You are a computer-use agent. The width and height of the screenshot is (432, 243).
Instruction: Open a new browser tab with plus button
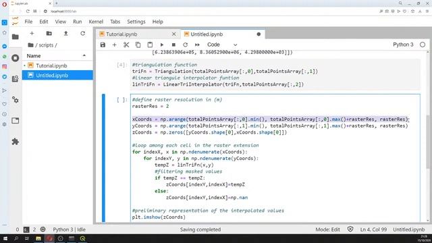point(57,3)
